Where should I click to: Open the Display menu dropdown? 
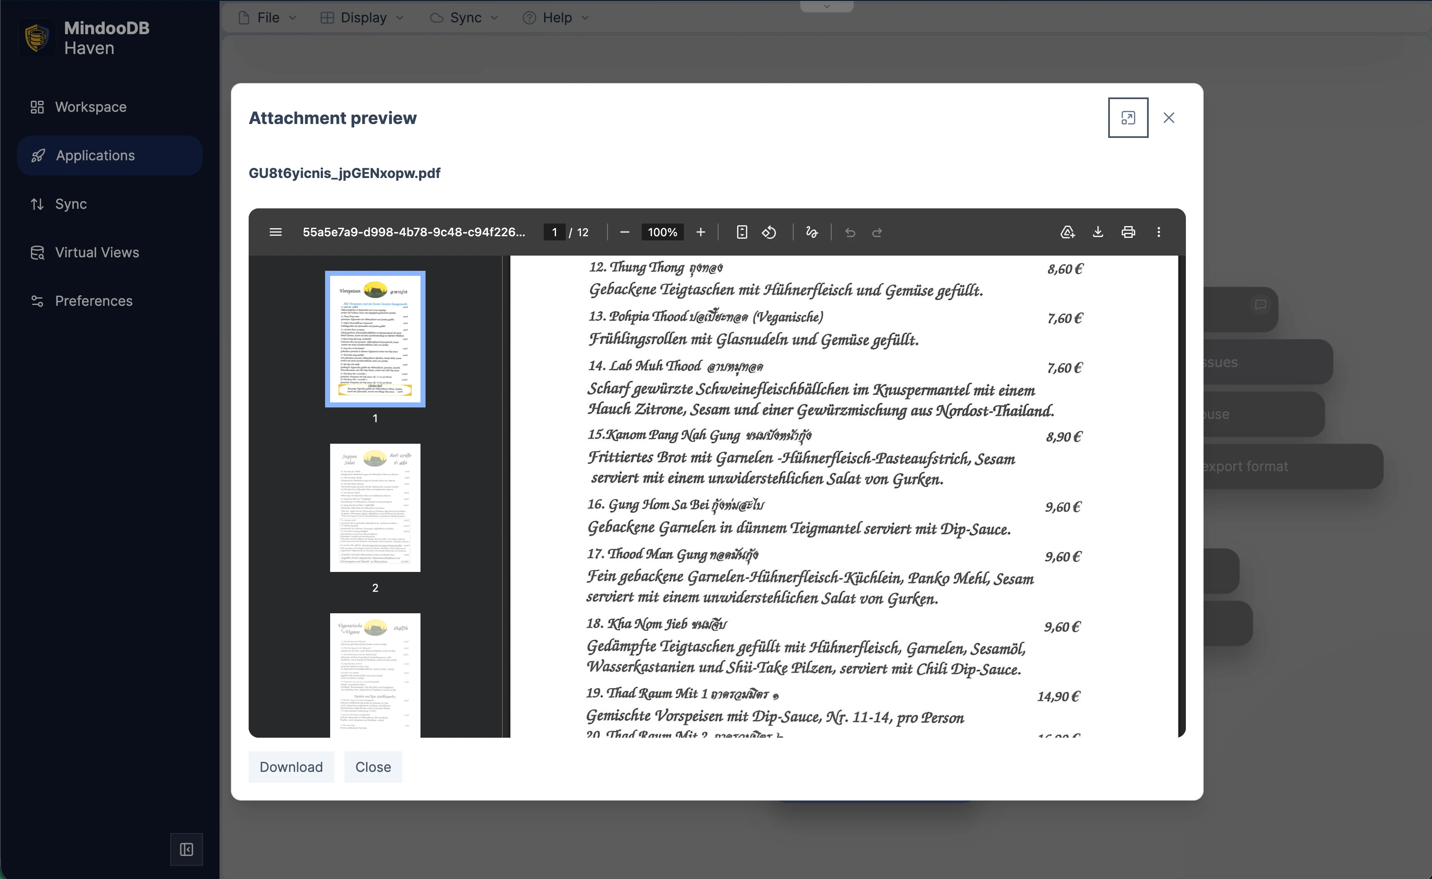pos(362,17)
